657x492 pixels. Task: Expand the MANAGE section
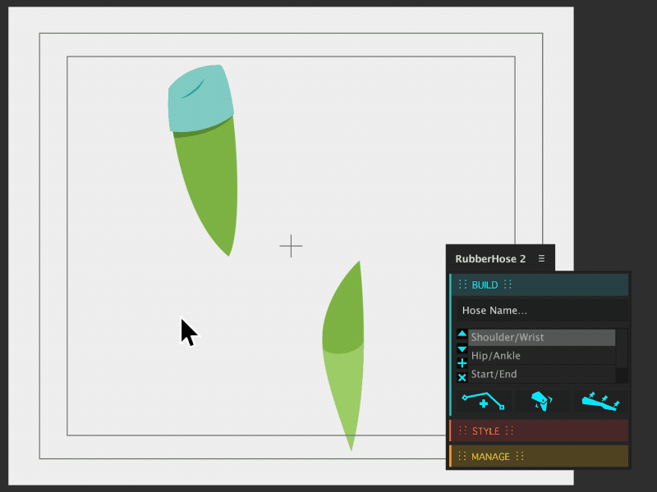491,457
